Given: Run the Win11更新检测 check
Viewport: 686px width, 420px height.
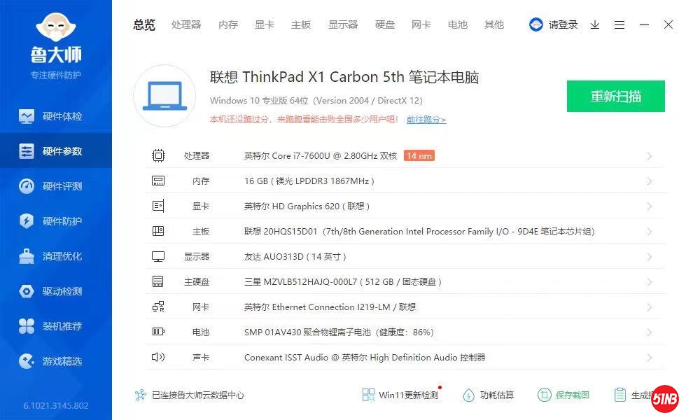Looking at the screenshot, I should 400,395.
